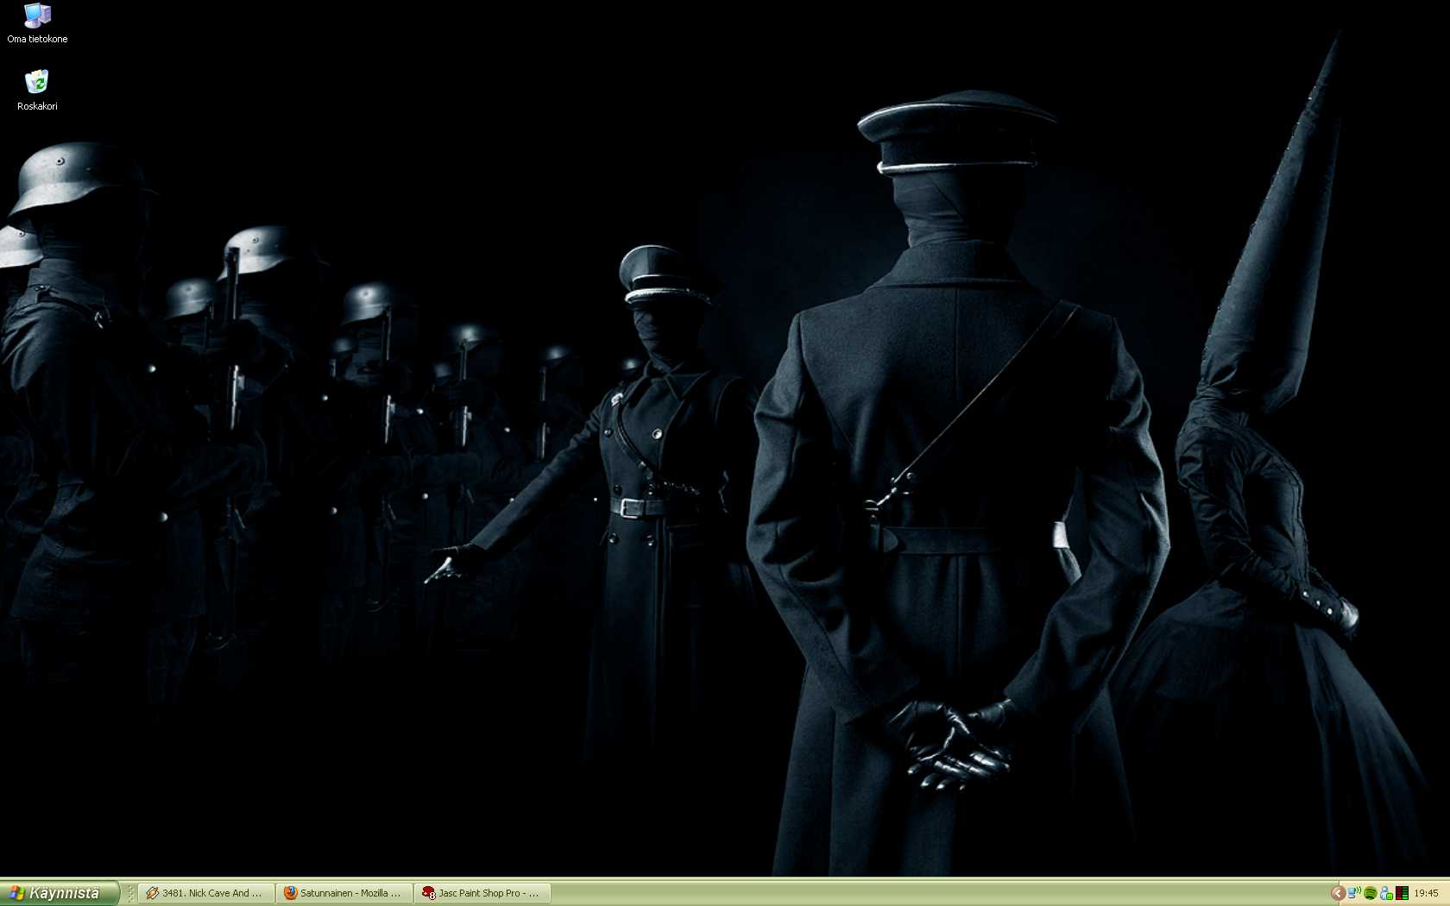Switch to the Satunnainen - Mozilla taskbar window
1450x906 pixels.
click(x=344, y=893)
